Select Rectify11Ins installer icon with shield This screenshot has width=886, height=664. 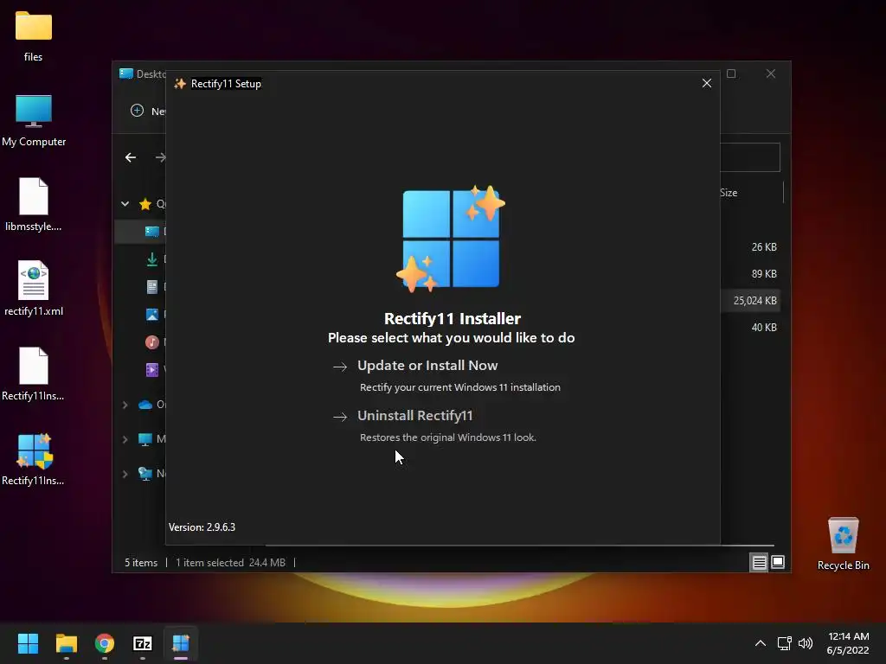[34, 459]
